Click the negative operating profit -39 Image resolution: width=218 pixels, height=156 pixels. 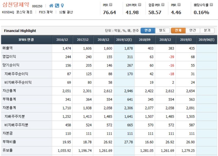171,57
